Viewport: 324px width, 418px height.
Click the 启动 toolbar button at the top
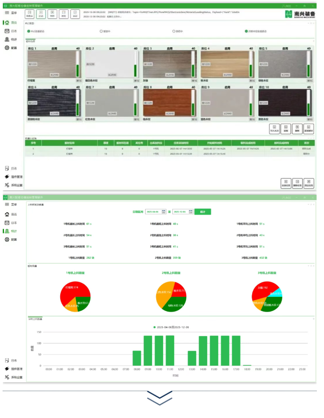click(41, 14)
